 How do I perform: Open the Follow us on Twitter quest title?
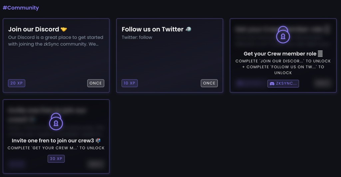[153, 29]
